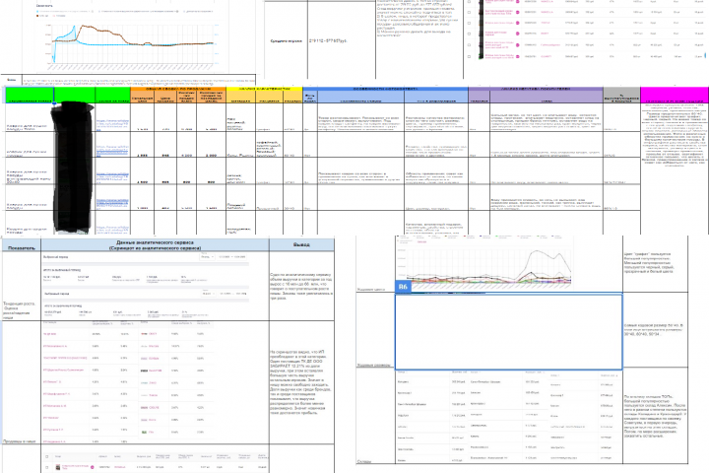
Task: Tick the last product row checkbox in top-right list
Action: pyautogui.click(x=469, y=56)
